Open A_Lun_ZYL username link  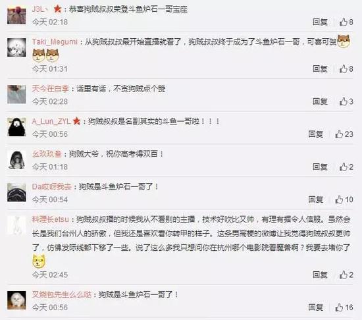pos(51,121)
